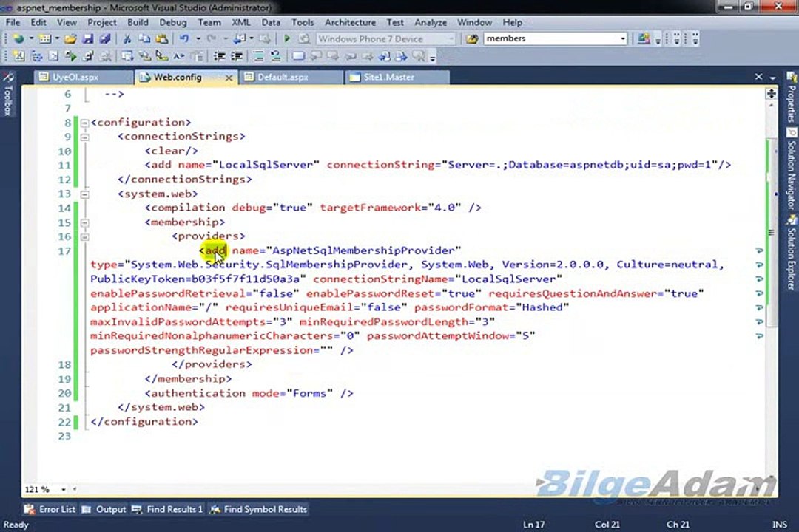This screenshot has height=532, width=799.
Task: Open the Build menu
Action: [x=138, y=22]
